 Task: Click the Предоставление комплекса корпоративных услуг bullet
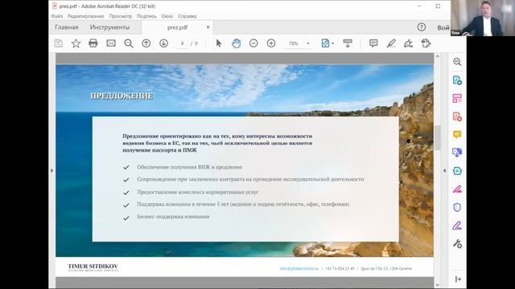(197, 192)
